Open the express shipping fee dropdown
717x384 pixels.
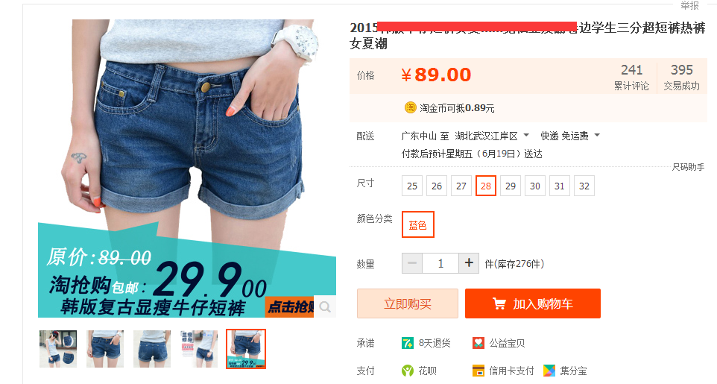(x=569, y=136)
